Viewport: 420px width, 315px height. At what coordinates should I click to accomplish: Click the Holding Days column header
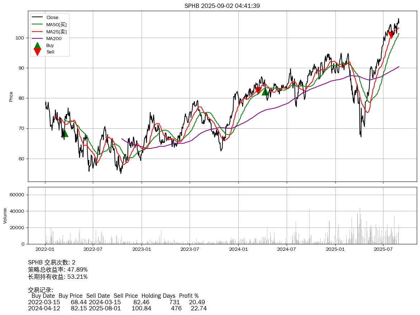click(158, 296)
